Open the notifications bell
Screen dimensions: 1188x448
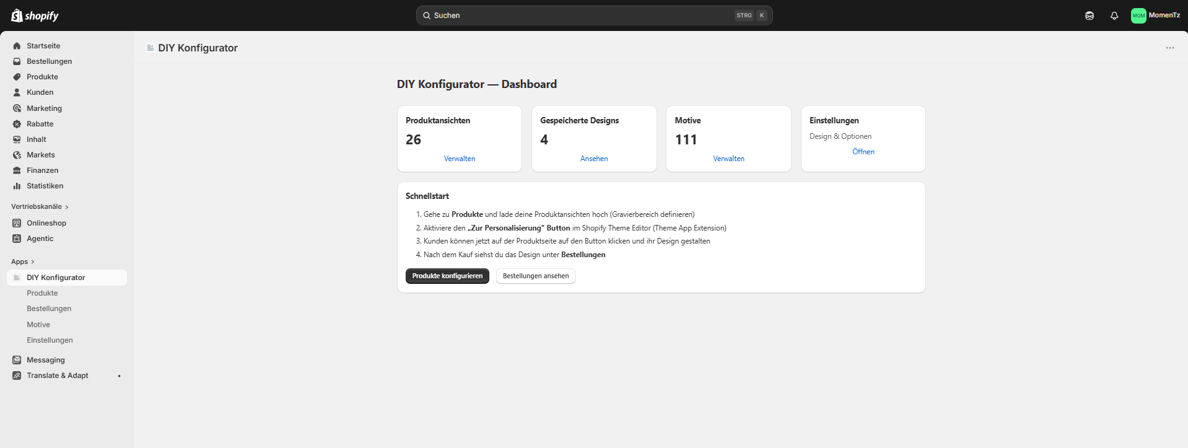point(1114,15)
